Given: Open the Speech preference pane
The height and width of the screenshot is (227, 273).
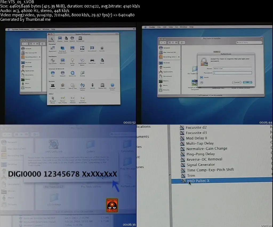Looking at the screenshot, I should (93, 86).
